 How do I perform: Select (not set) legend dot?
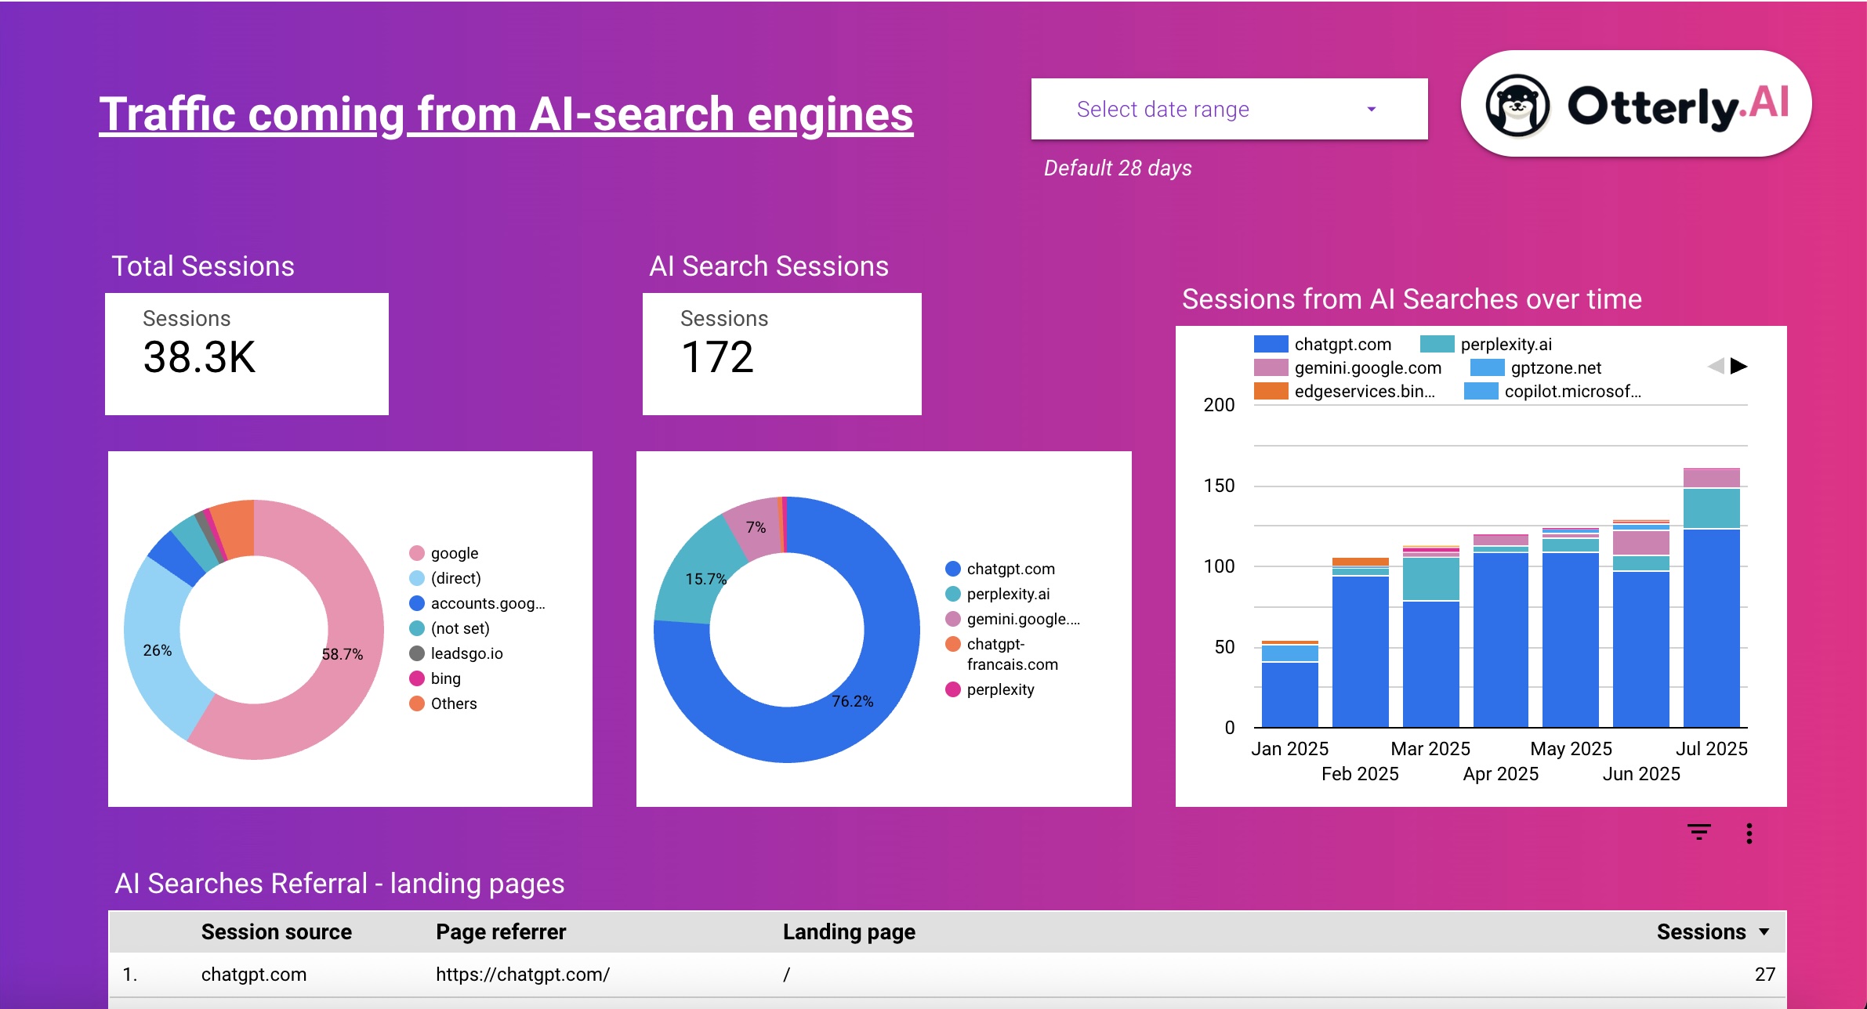(x=417, y=628)
